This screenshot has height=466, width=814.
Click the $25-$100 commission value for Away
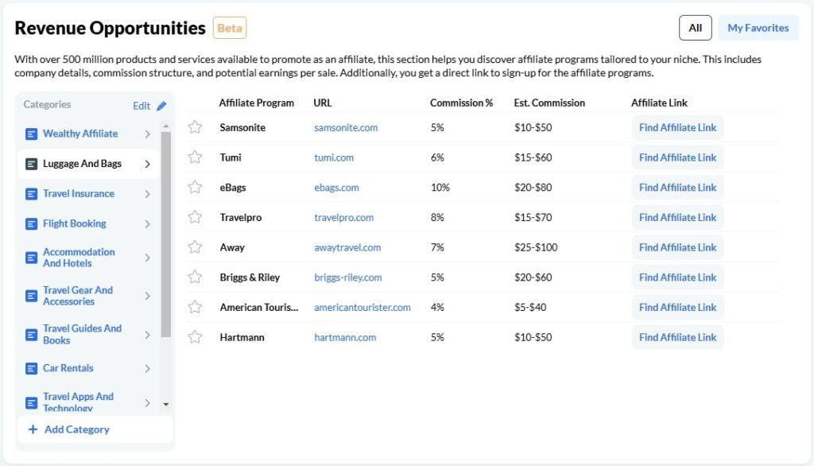(536, 247)
